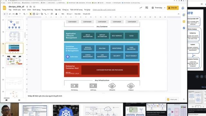Viewport: 206px width, 116px height.
Task: Open the Sắp xếp menu
Action: click(58, 10)
